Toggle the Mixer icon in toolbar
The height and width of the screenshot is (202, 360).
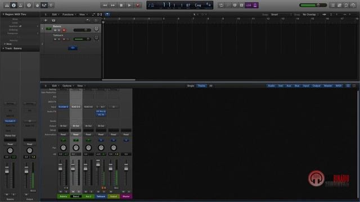(44, 5)
